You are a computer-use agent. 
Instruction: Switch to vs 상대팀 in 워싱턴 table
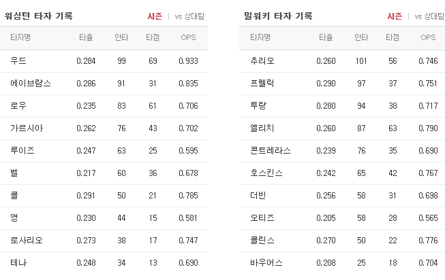(189, 16)
